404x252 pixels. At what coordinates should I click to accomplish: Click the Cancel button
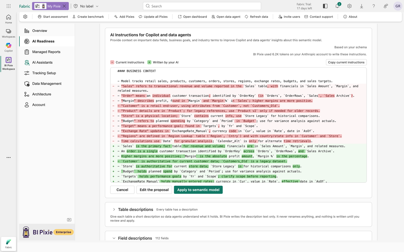[122, 190]
